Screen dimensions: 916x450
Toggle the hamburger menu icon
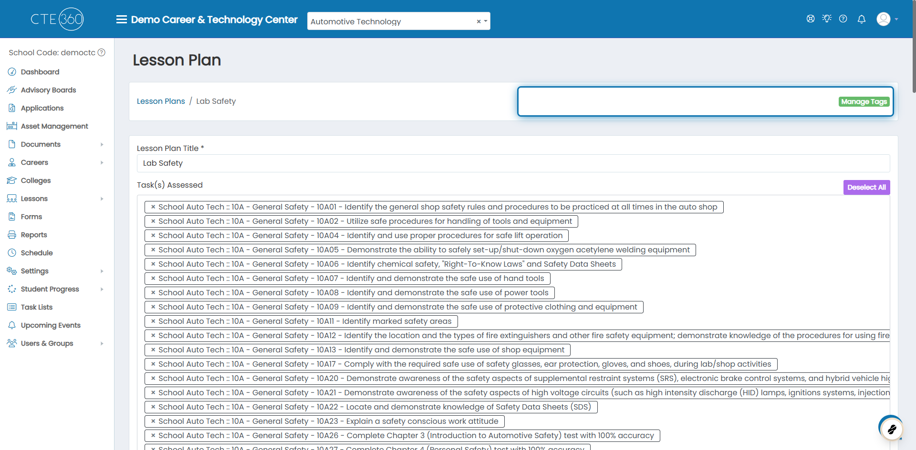coord(121,20)
